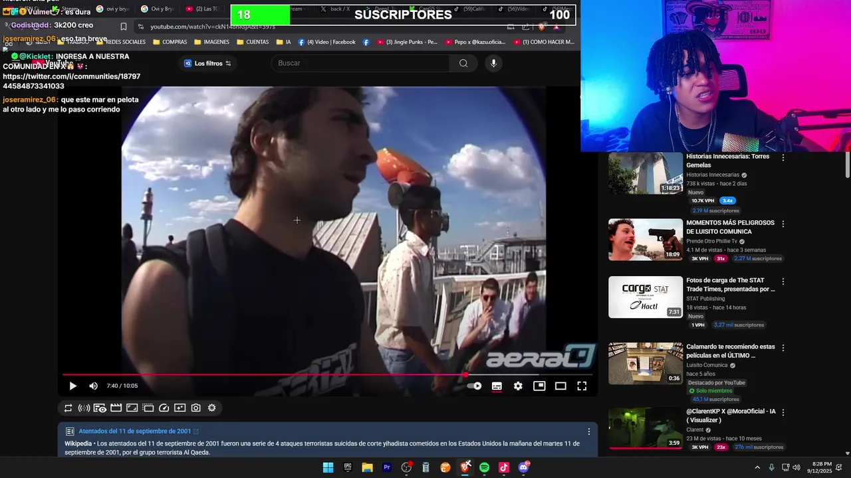Screen dimensions: 851x478
Task: Open the REDES SOCIALES bookmarks folder
Action: click(120, 42)
